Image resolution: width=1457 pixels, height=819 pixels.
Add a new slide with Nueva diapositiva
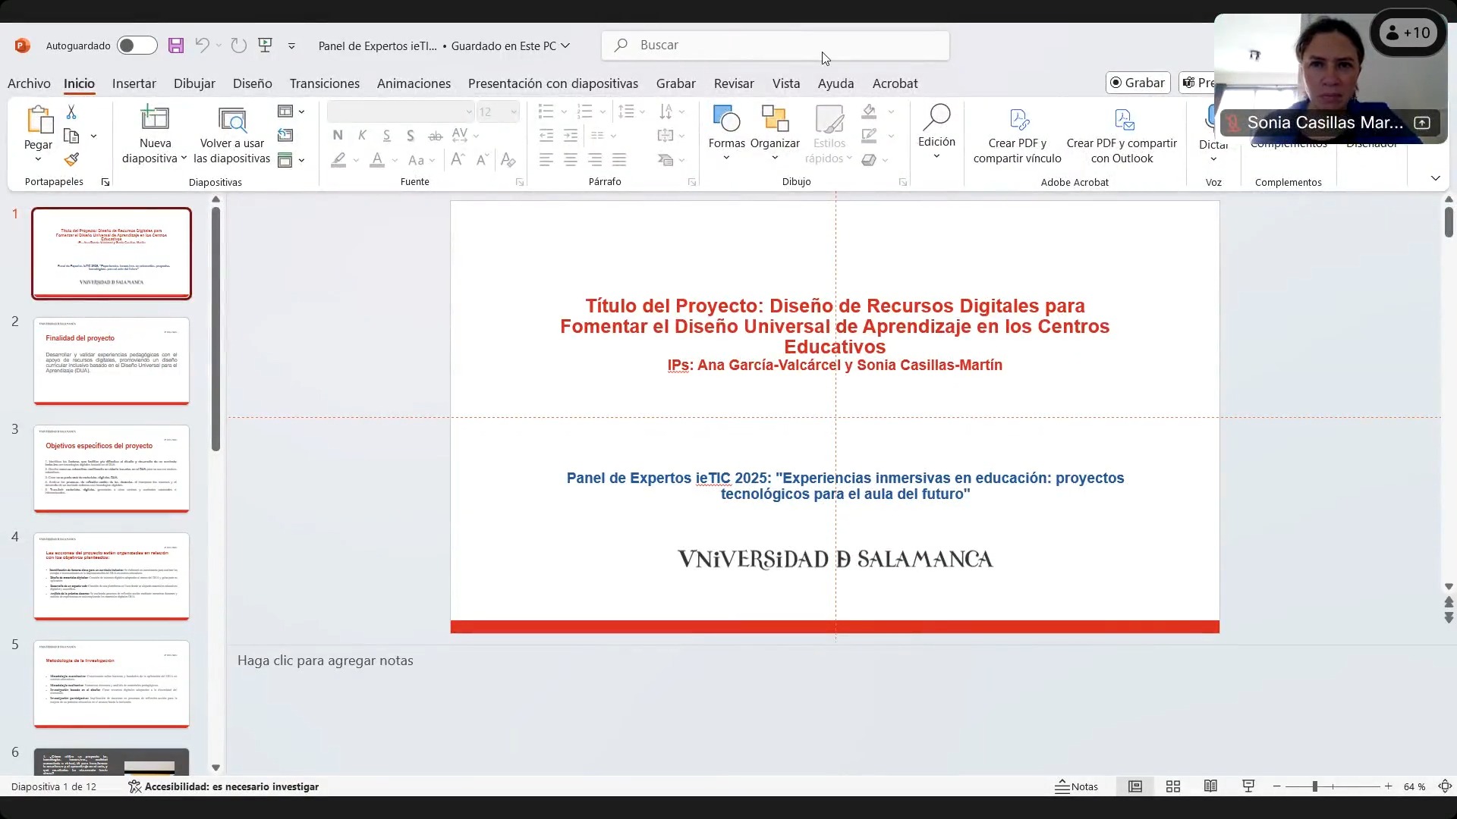(x=155, y=135)
